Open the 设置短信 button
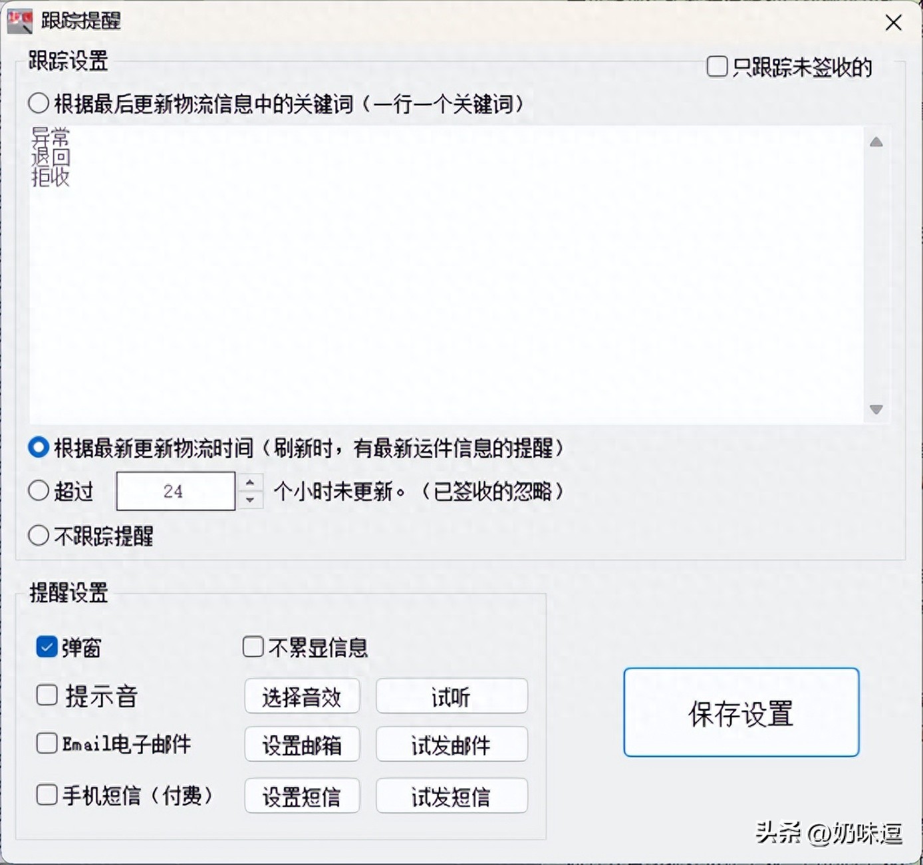This screenshot has width=923, height=865. [302, 796]
